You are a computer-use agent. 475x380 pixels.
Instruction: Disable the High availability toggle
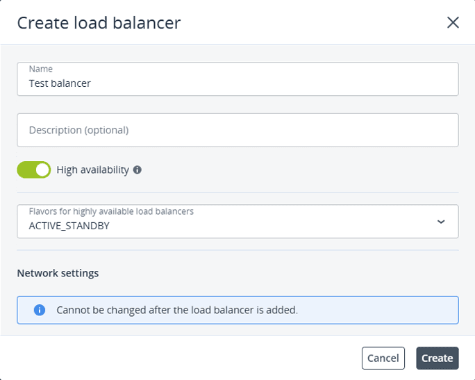(34, 170)
